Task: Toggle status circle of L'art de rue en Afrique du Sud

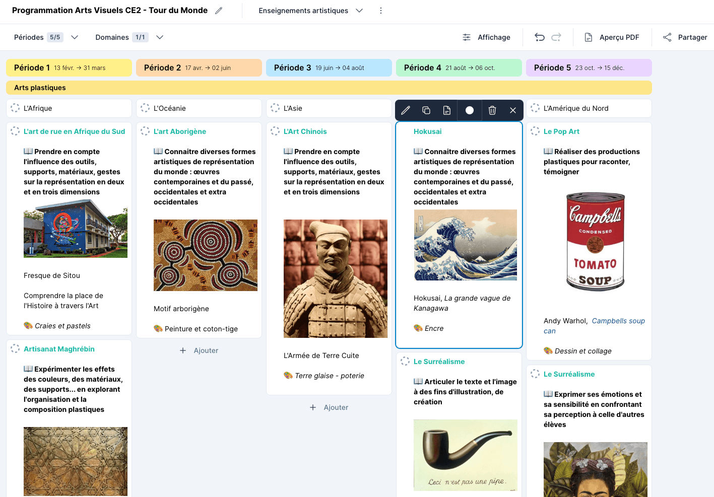Action: click(15, 131)
